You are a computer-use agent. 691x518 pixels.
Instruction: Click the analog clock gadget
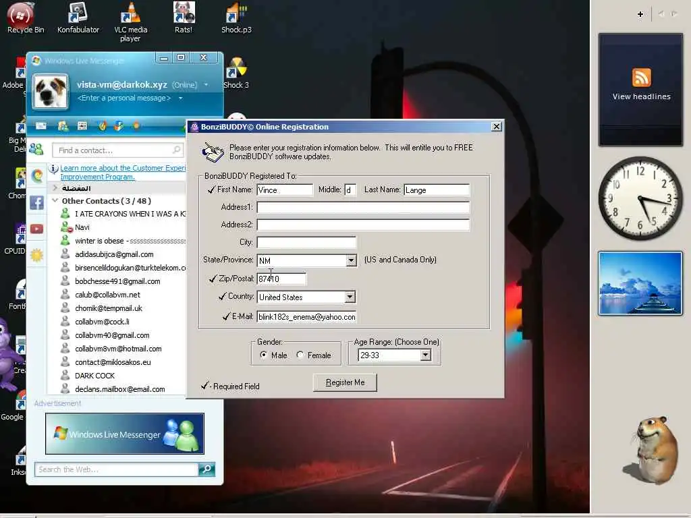tap(640, 198)
